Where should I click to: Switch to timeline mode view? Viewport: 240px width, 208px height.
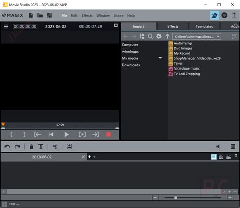coord(228,157)
